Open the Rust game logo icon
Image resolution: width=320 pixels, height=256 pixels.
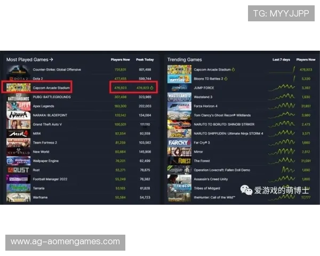click(x=18, y=170)
